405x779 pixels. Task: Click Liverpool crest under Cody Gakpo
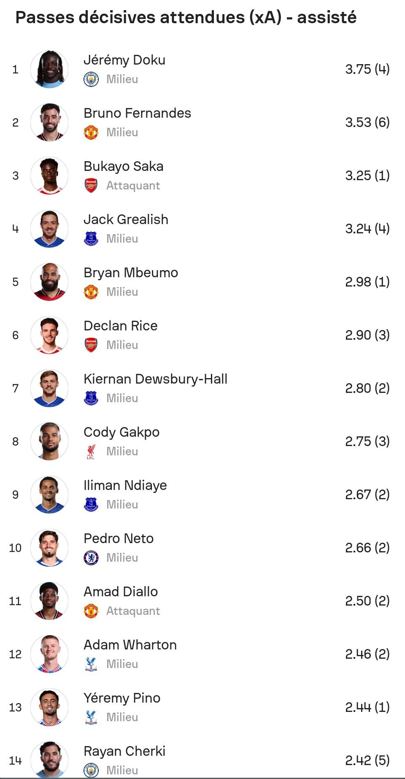point(91,452)
